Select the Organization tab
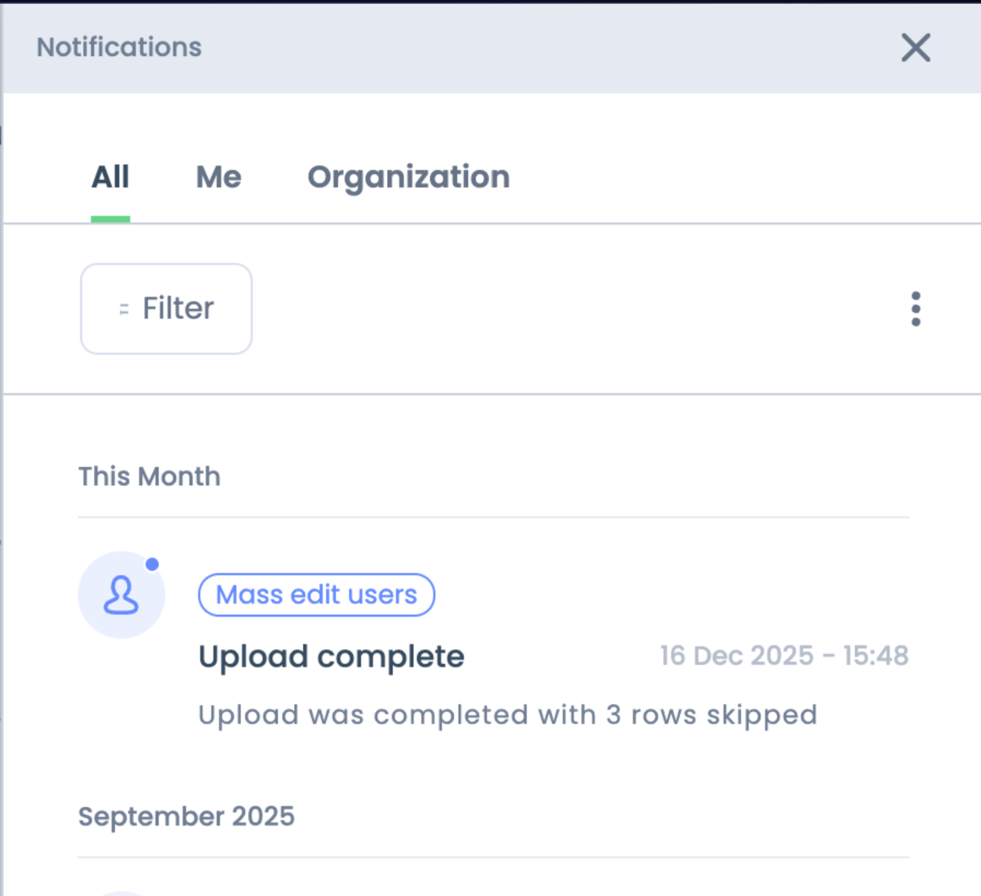Image resolution: width=981 pixels, height=896 pixels. pos(409,177)
